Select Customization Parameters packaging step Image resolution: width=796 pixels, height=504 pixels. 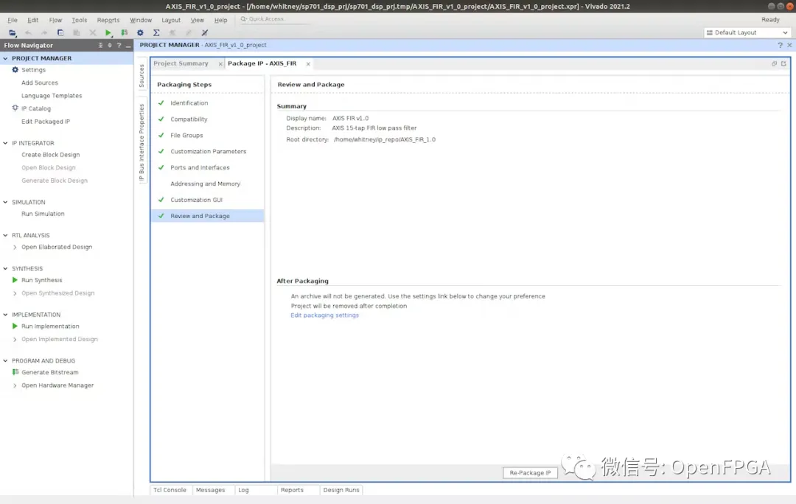click(x=207, y=151)
